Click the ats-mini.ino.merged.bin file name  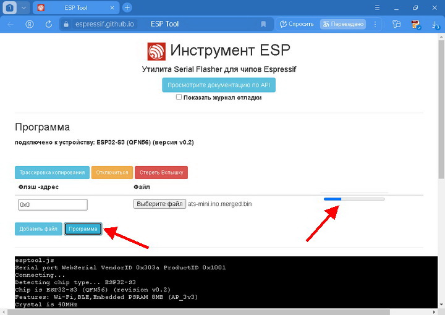point(219,204)
